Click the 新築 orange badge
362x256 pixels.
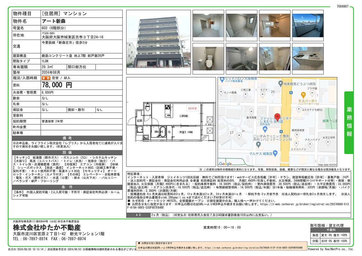tap(46, 78)
